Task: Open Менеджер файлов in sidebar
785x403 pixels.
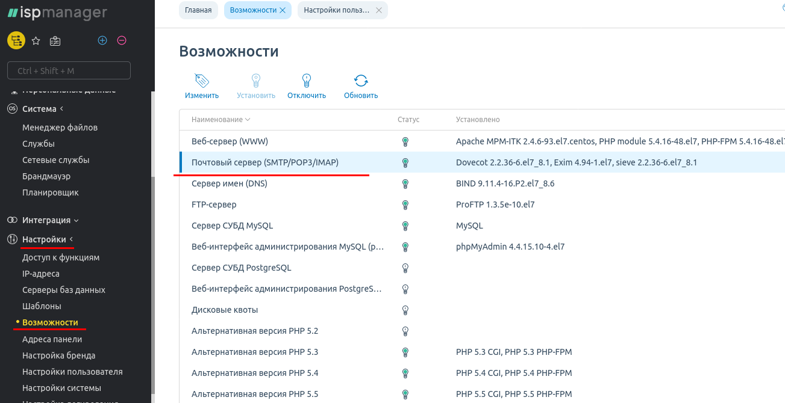Action: point(60,128)
